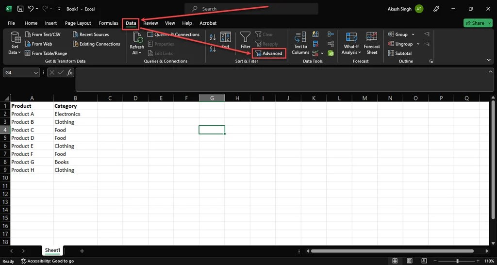
Task: Sort Z to A descending
Action: coord(213,48)
